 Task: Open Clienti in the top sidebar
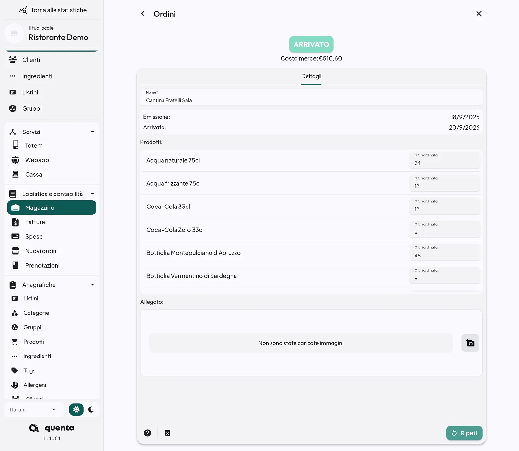pyautogui.click(x=52, y=60)
